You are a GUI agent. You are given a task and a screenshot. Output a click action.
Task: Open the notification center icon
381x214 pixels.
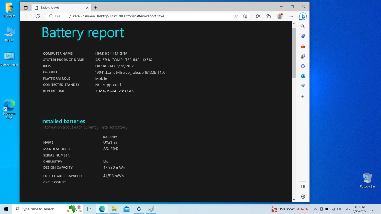click(373, 209)
